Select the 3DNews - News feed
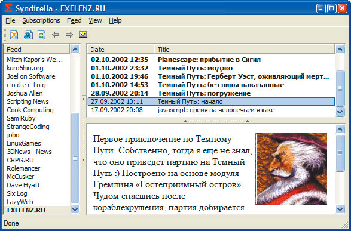This screenshot has height=231, width=351. coord(29,152)
